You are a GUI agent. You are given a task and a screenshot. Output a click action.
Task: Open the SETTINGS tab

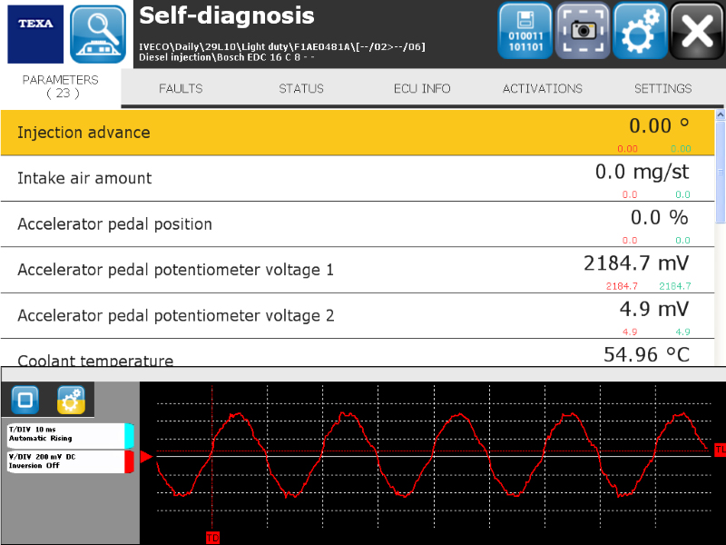pos(662,89)
